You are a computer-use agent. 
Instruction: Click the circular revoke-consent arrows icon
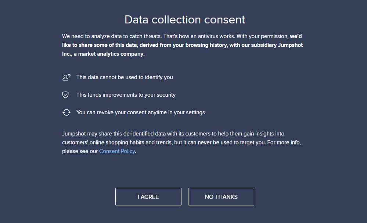(66, 112)
